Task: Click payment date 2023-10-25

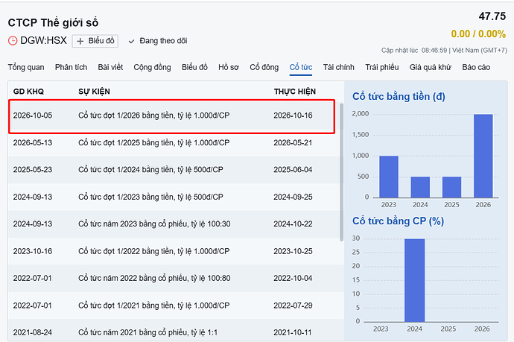Action: pos(293,251)
